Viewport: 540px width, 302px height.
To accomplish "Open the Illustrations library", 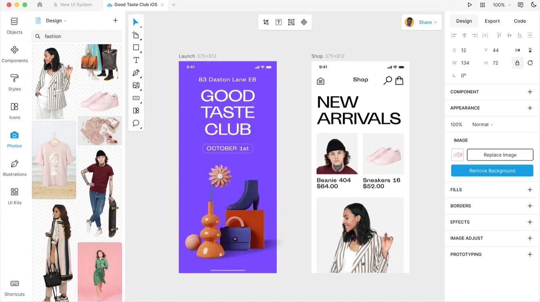I will click(14, 167).
